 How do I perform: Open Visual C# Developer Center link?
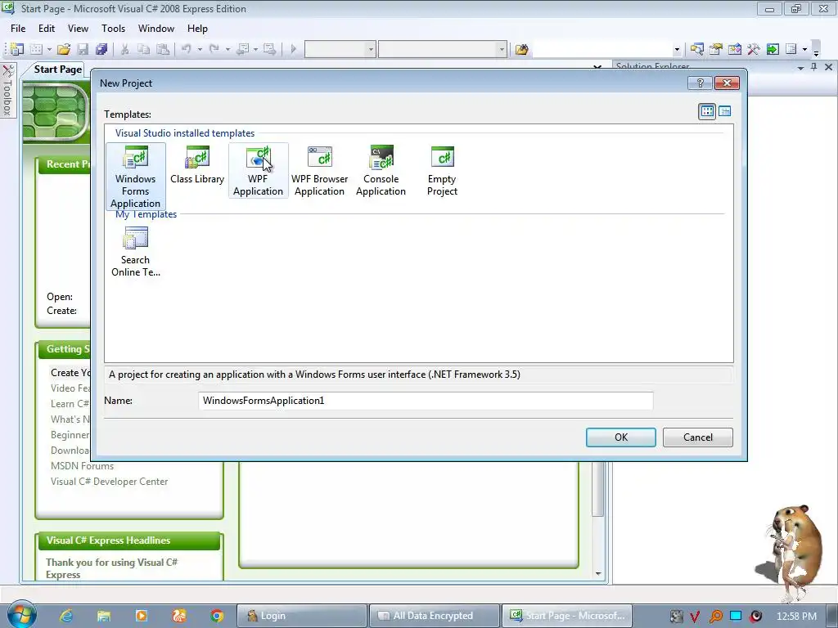point(109,481)
